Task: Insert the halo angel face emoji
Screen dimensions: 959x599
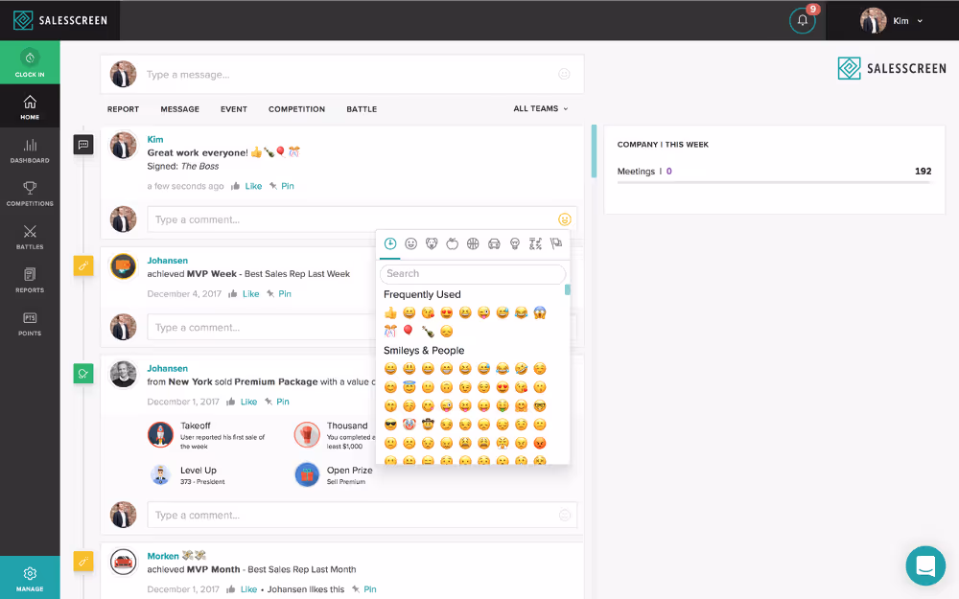Action: point(409,387)
